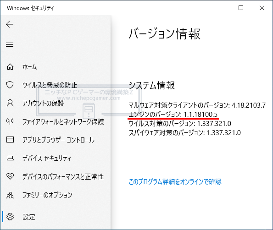Click the firewall network signal icon
This screenshot has height=230, width=273.
tap(10, 121)
